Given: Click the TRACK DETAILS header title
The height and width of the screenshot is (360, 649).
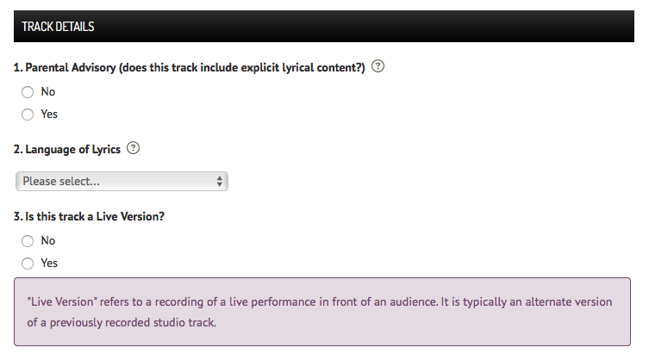Looking at the screenshot, I should pyautogui.click(x=58, y=27).
